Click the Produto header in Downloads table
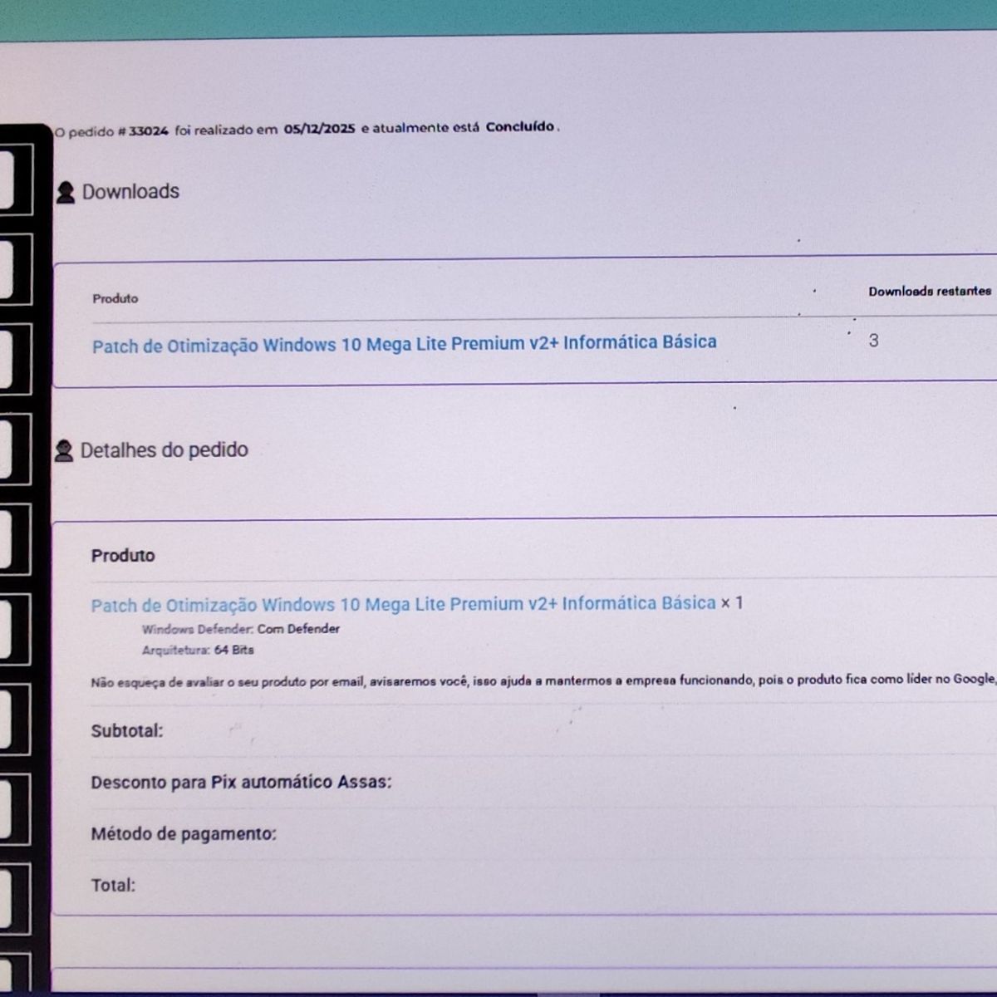 point(115,298)
